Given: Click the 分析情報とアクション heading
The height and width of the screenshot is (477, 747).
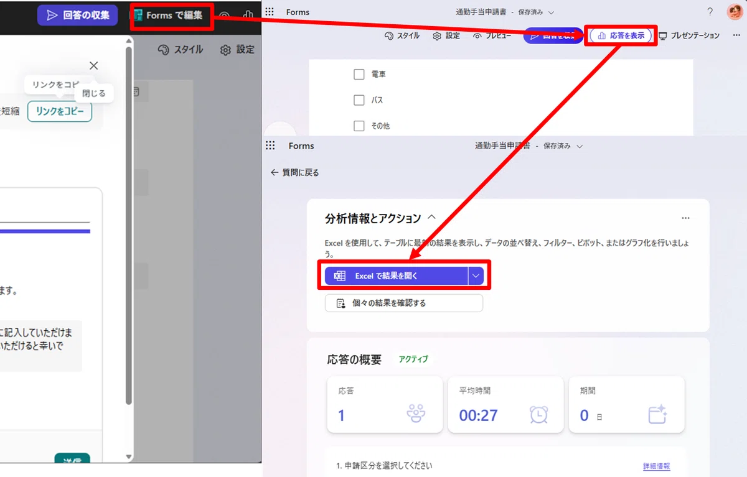Looking at the screenshot, I should pos(373,218).
